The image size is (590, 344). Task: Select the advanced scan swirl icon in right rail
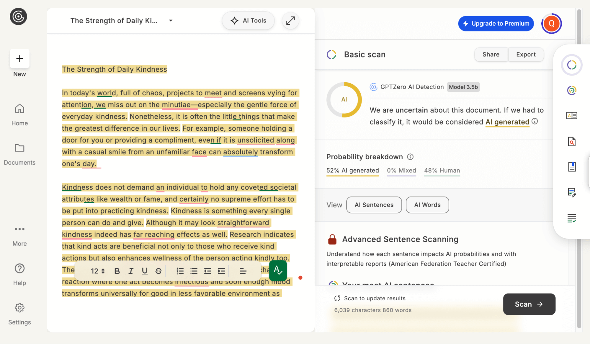pos(572,90)
